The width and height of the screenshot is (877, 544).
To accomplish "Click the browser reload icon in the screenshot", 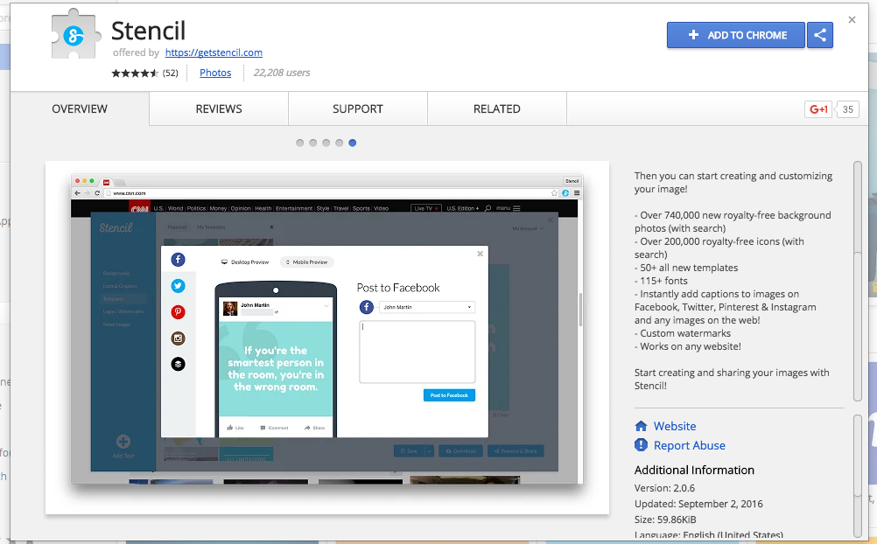I will tap(97, 193).
